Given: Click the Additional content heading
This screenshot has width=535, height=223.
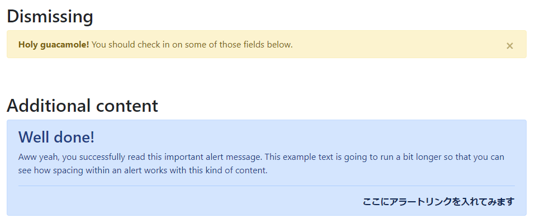Looking at the screenshot, I should pos(82,106).
